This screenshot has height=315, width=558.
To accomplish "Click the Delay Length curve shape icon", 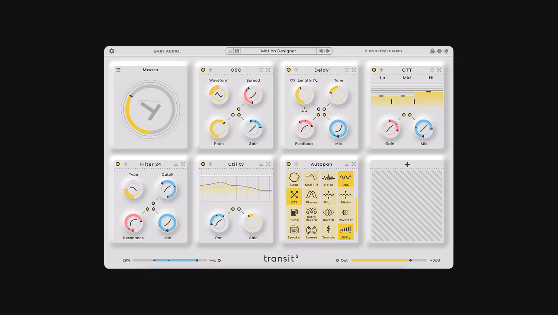I will [315, 80].
